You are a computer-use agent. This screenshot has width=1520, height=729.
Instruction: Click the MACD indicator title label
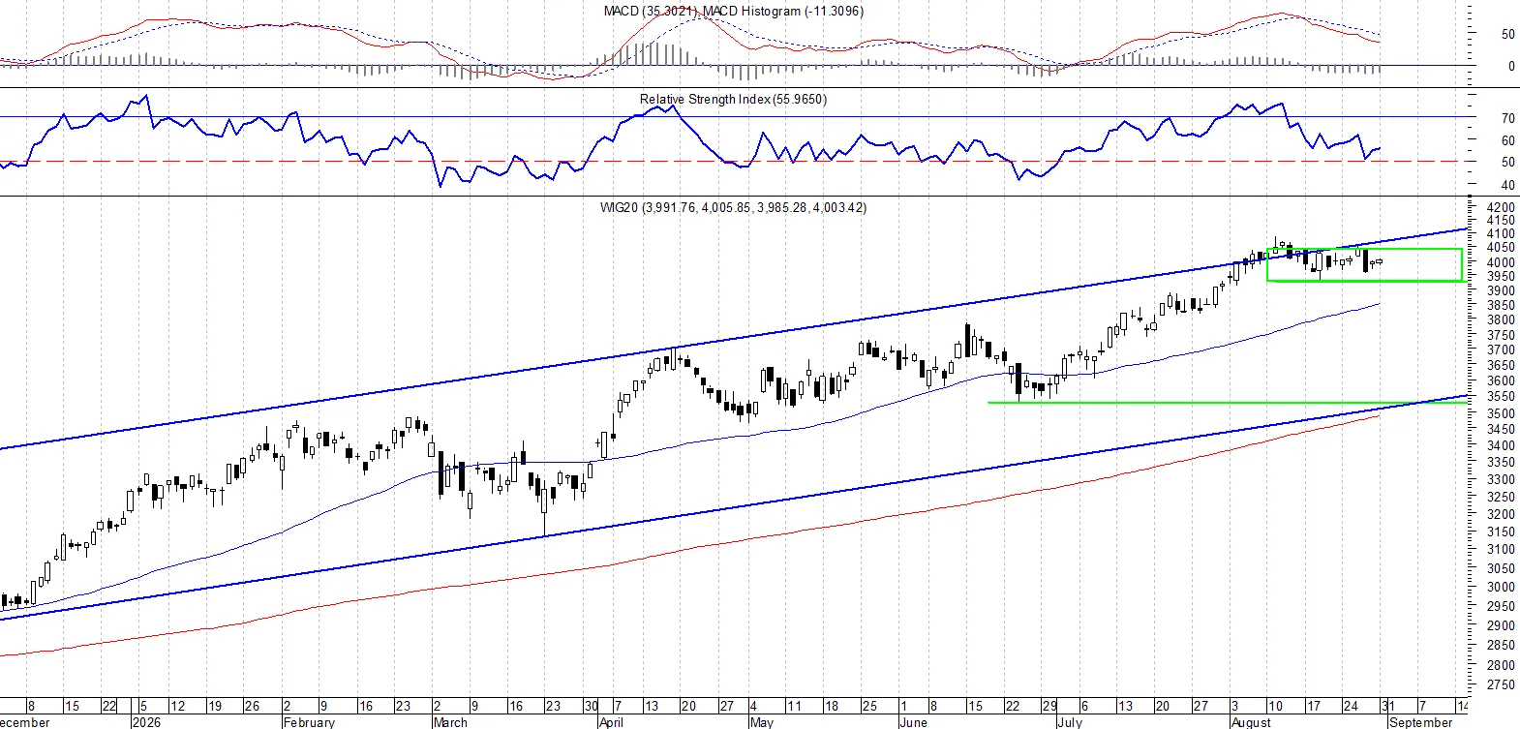pyautogui.click(x=733, y=11)
